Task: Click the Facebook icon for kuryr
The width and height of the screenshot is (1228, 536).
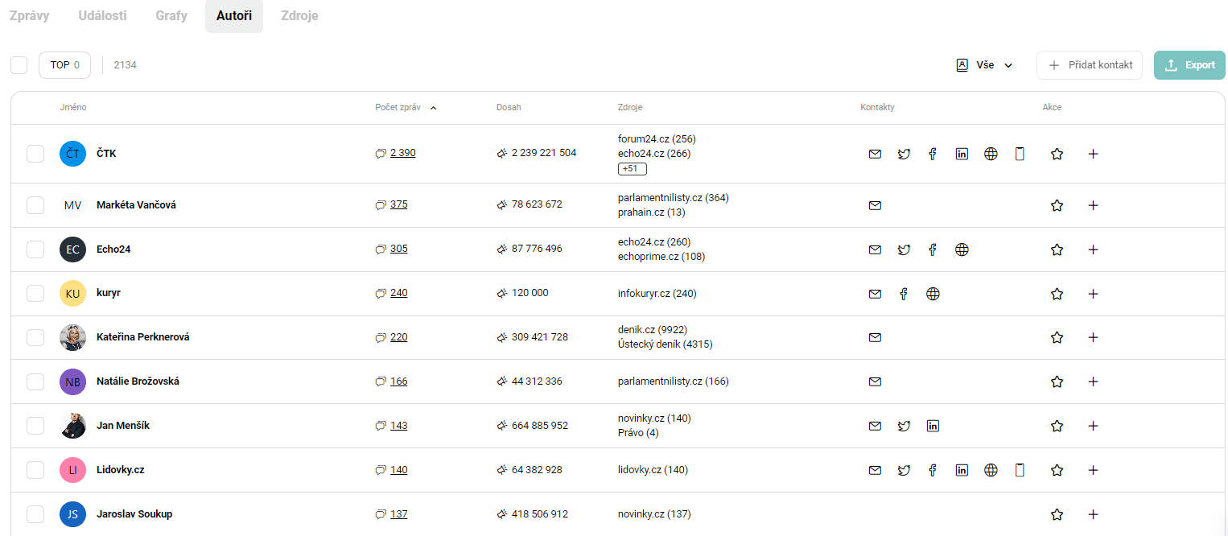Action: 904,294
